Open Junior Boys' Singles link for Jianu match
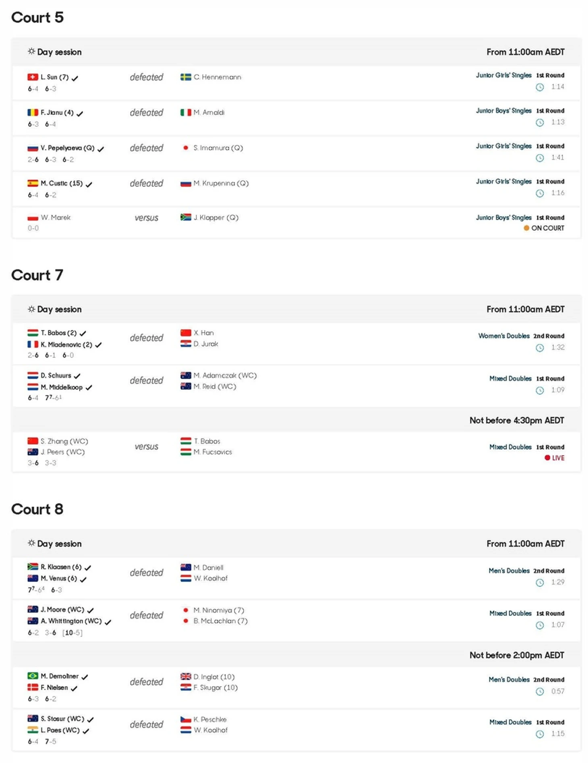 click(x=503, y=111)
